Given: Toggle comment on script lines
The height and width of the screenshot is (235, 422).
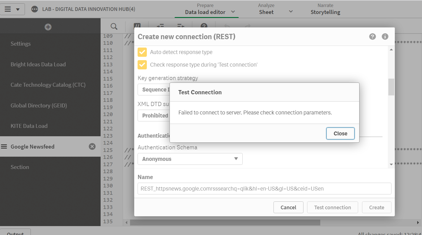Looking at the screenshot, I should (137, 26).
